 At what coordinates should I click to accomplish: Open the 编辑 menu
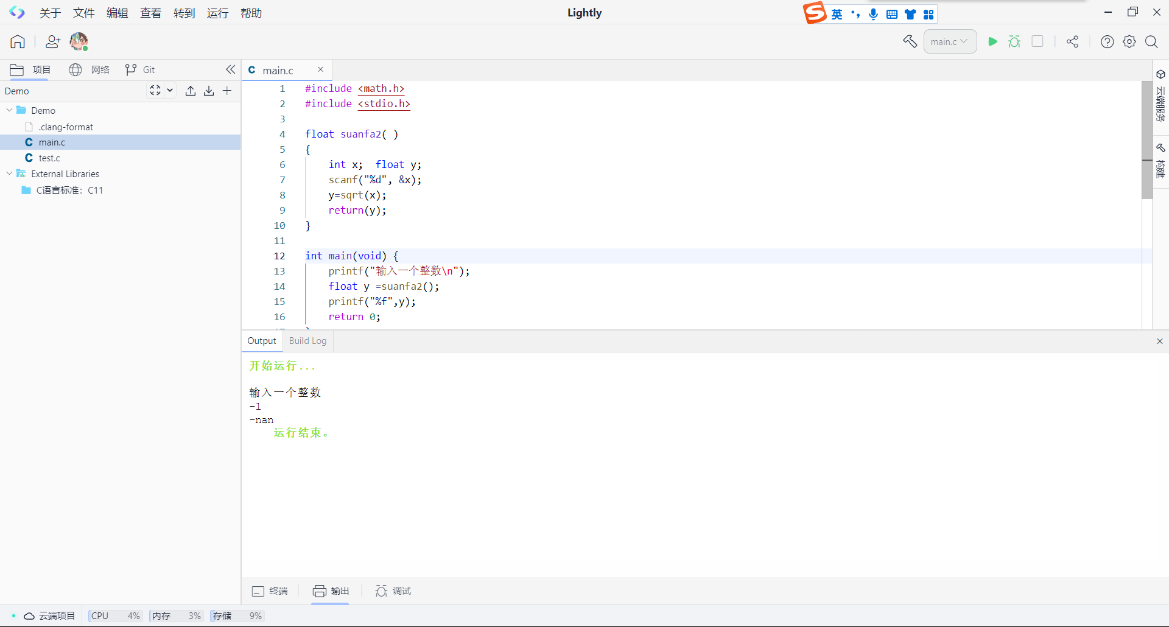click(118, 13)
